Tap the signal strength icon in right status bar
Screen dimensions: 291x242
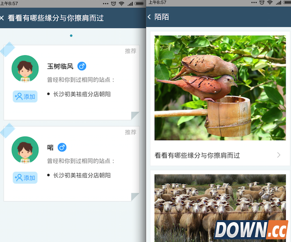click(x=278, y=2)
